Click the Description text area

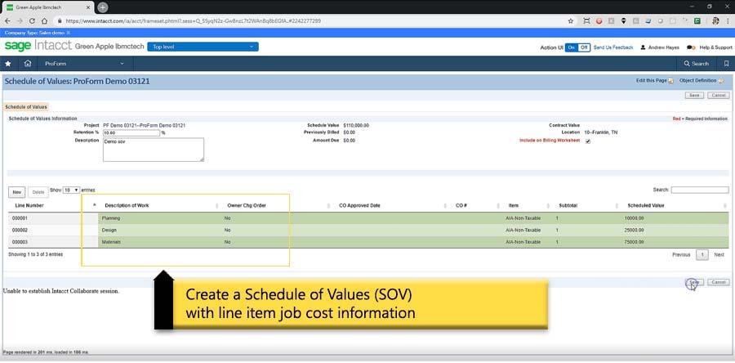tap(154, 150)
